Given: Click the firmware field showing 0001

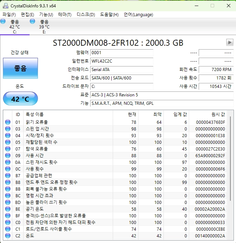Looking at the screenshot, I should 122,53.
